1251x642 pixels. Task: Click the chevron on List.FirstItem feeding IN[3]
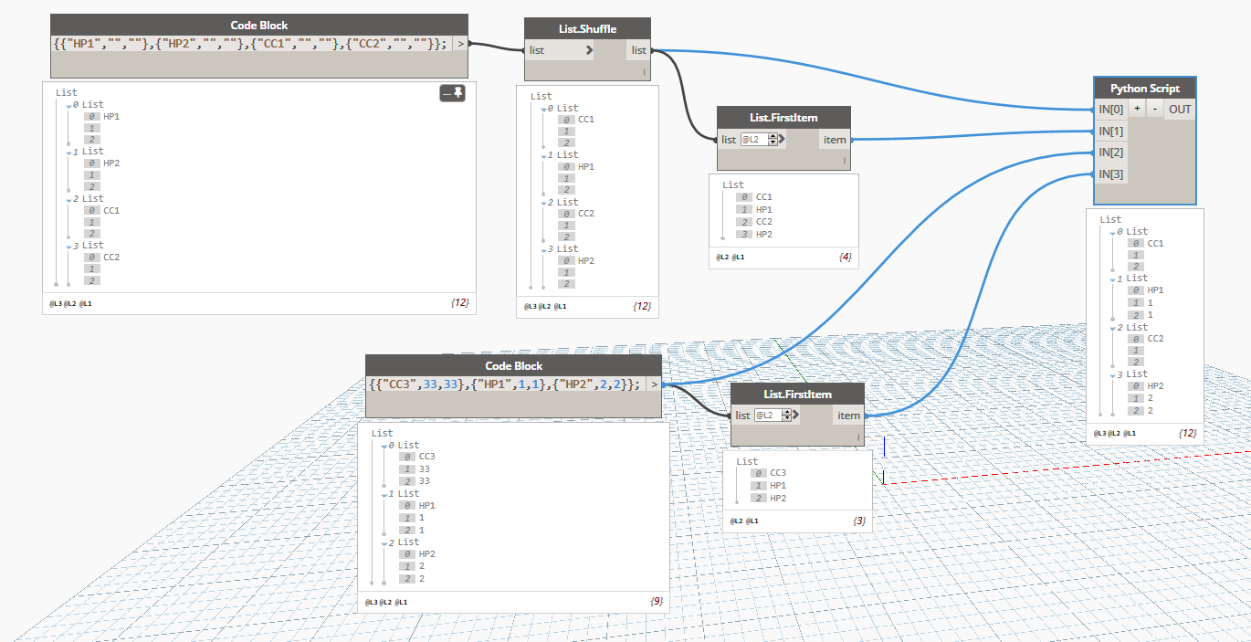pyautogui.click(x=796, y=416)
